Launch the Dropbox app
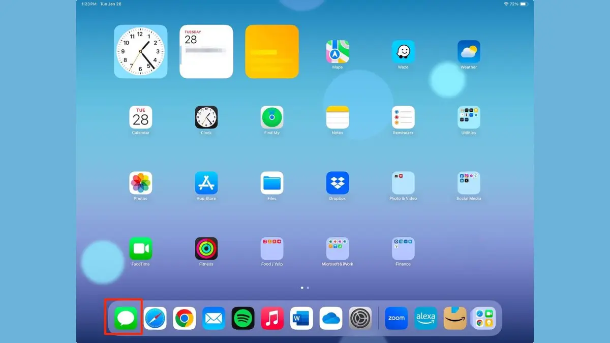The image size is (610, 343). coord(338,183)
